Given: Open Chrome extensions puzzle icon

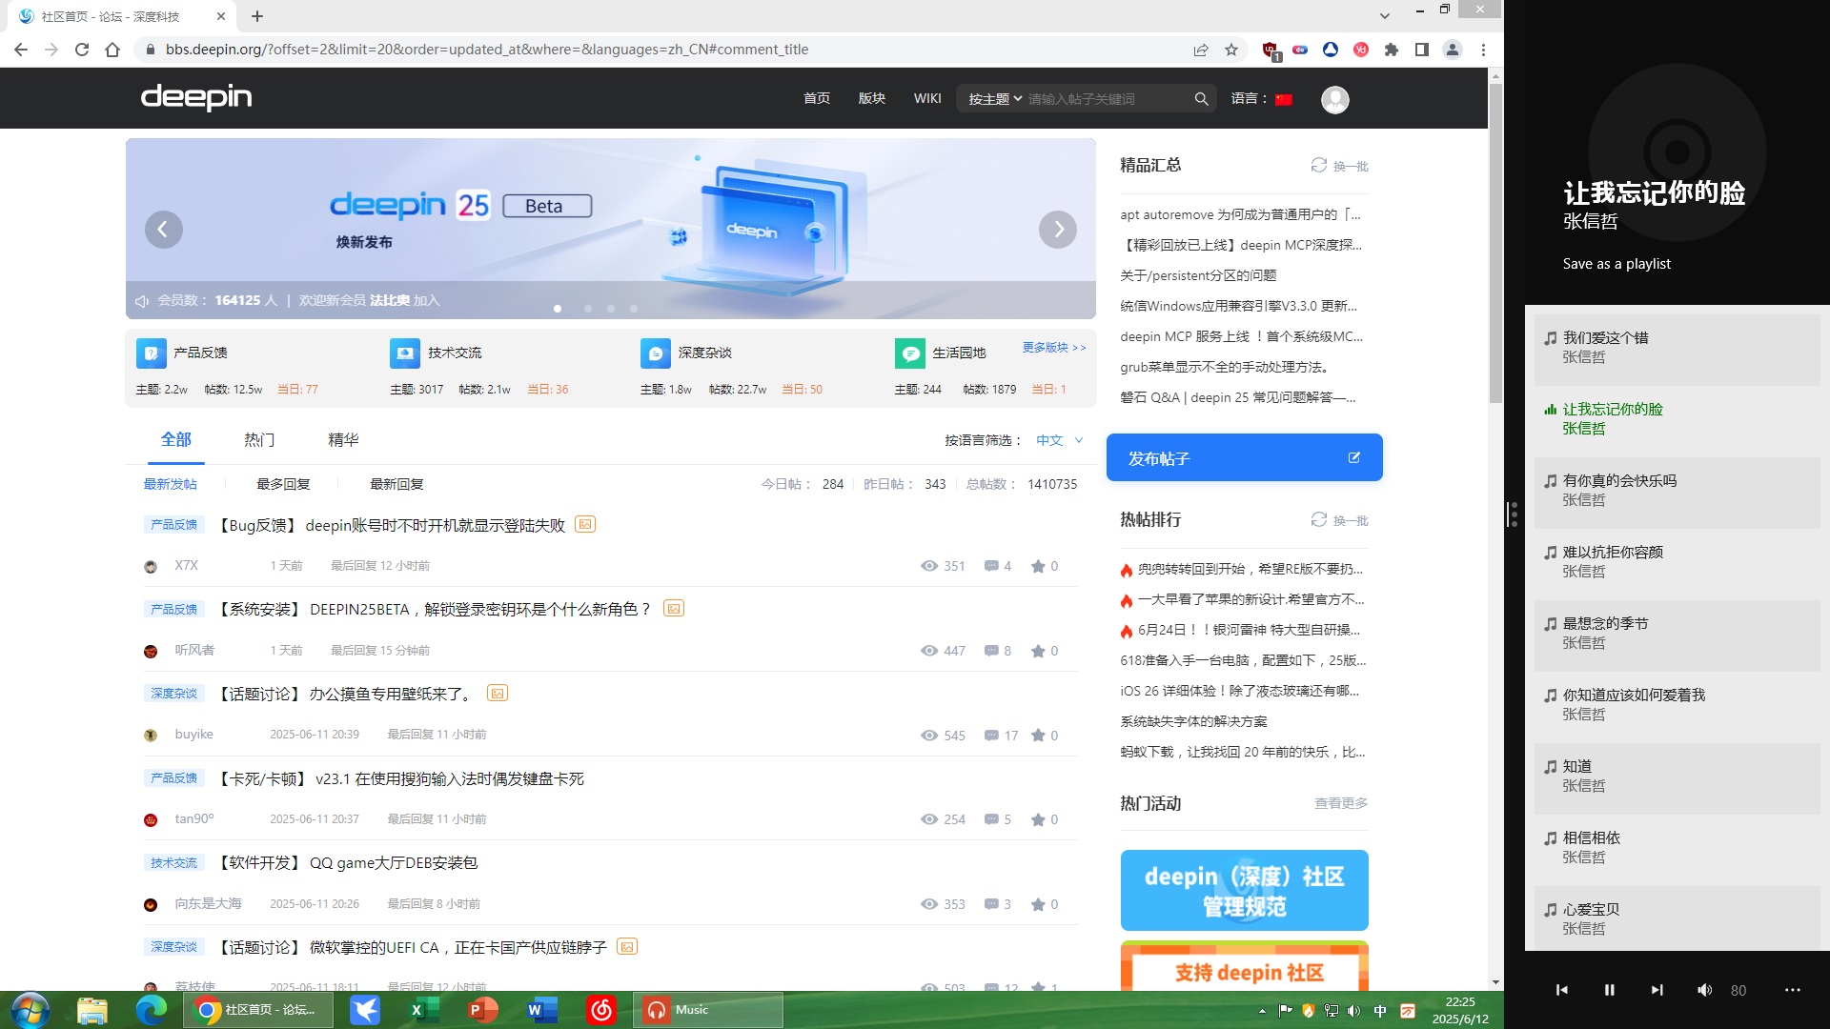Looking at the screenshot, I should [1392, 50].
